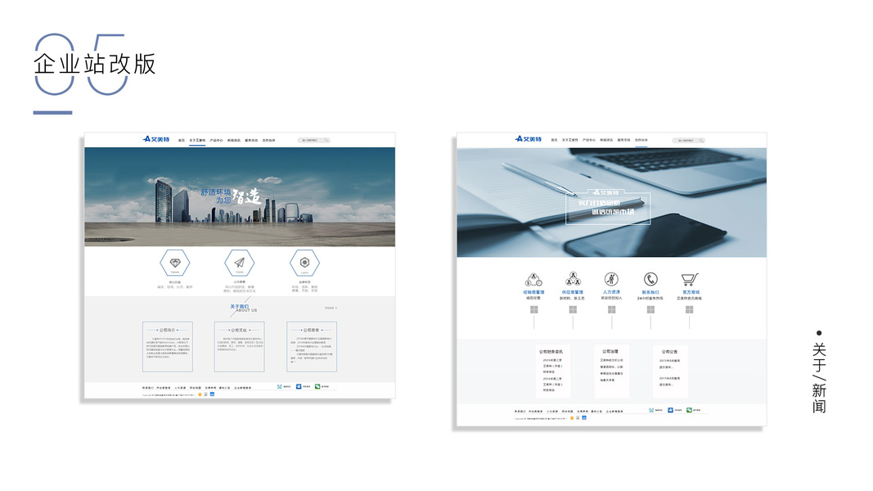This screenshot has height=491, width=873.
Task: Open 服务支持 in right mockup navigation
Action: point(623,140)
